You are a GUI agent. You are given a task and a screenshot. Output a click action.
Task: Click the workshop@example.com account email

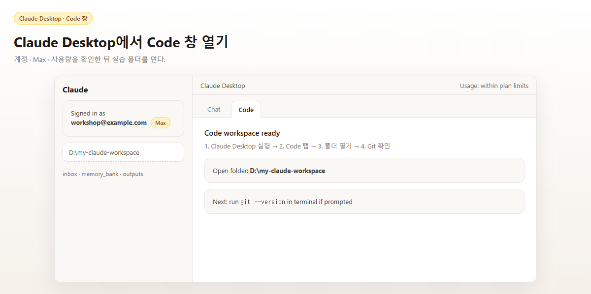(109, 122)
